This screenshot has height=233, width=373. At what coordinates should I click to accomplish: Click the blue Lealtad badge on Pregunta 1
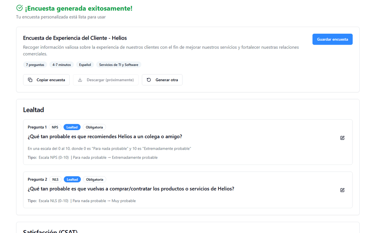[x=72, y=127]
